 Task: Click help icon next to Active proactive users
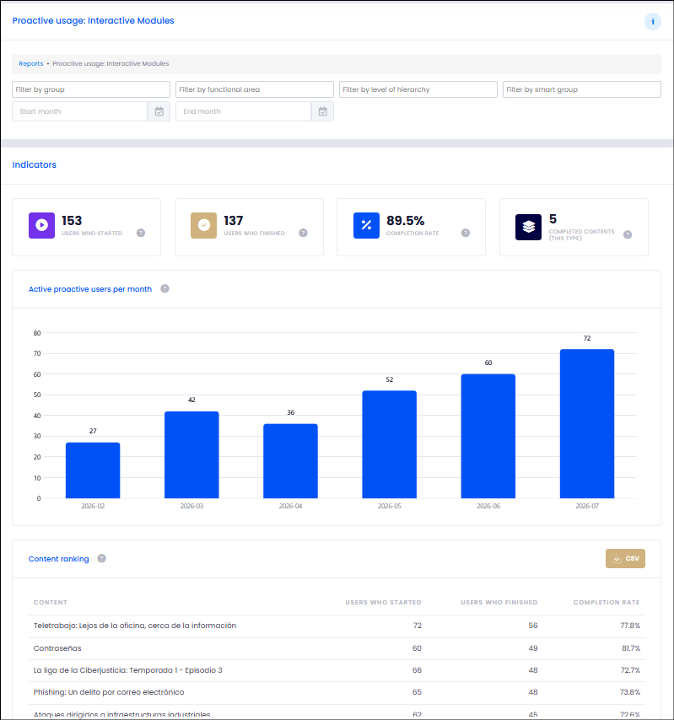165,288
